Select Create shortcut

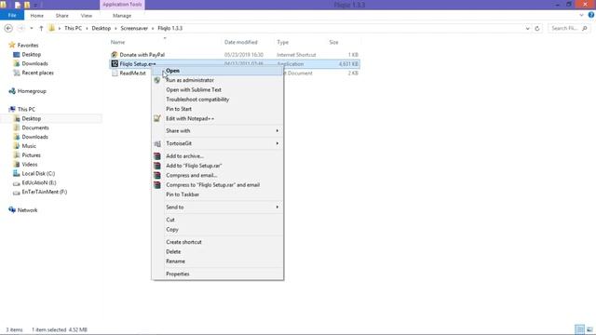pos(217,242)
